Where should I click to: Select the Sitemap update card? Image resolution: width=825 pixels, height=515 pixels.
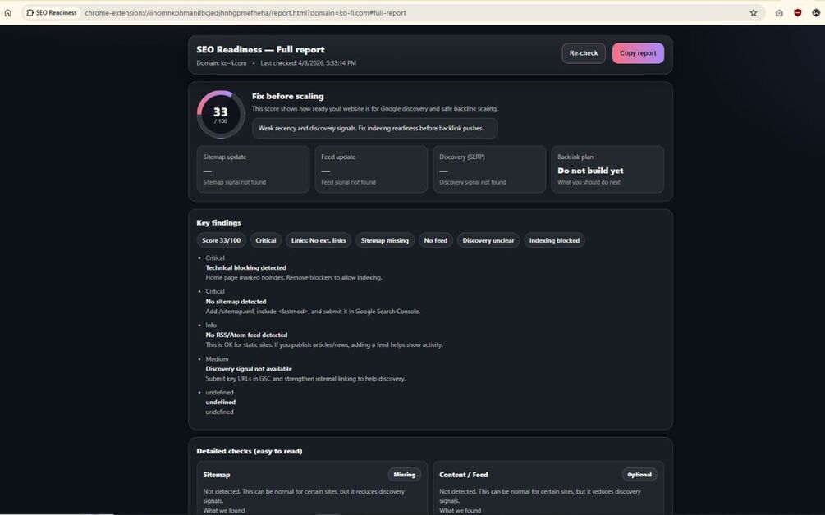253,169
